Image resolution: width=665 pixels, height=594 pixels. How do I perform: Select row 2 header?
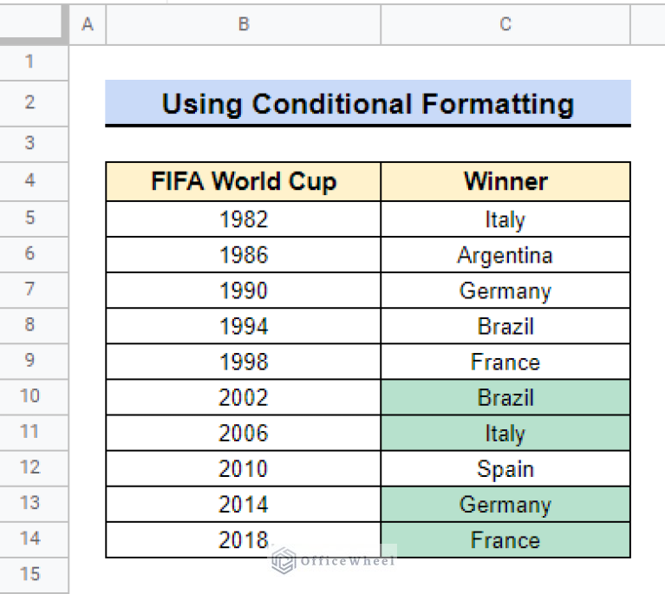[x=30, y=102]
